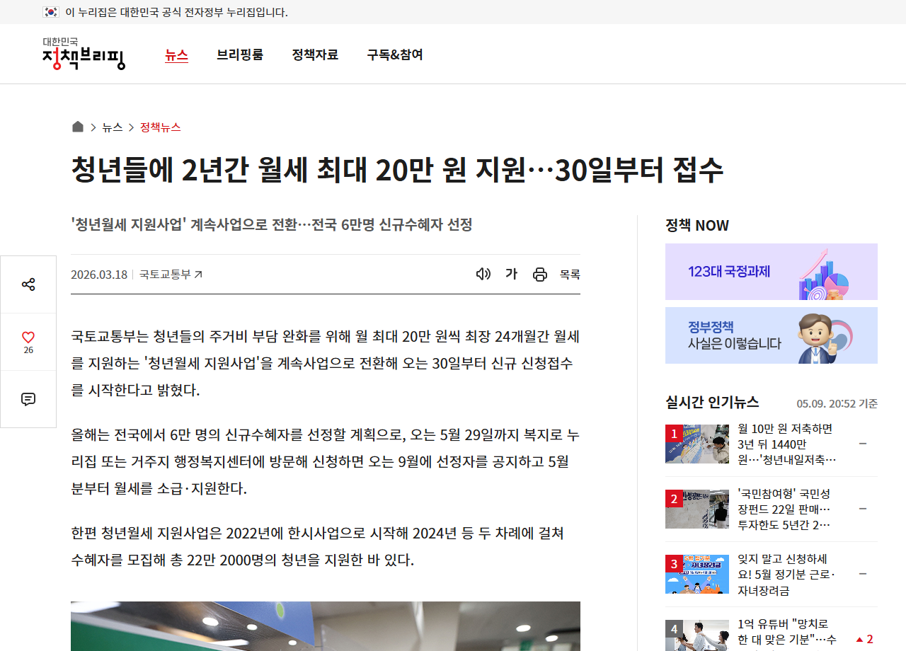Click the article date 2026.03.18
Viewport: 906px width, 651px height.
click(99, 275)
